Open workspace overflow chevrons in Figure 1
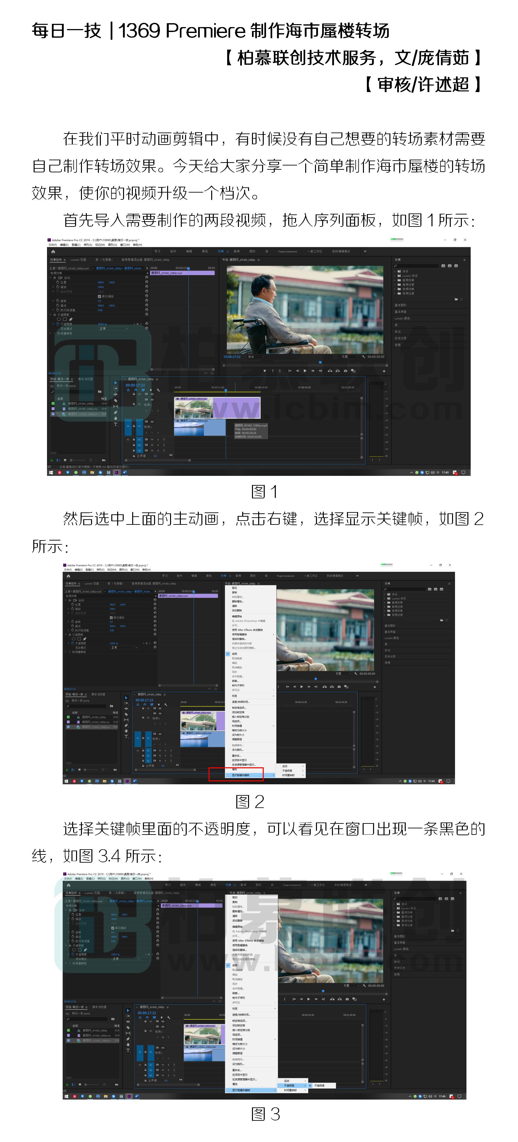The height and width of the screenshot is (1142, 518). click(366, 251)
